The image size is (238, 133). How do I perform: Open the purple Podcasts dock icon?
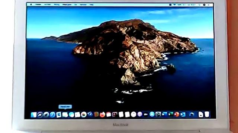pyautogui.click(x=140, y=114)
